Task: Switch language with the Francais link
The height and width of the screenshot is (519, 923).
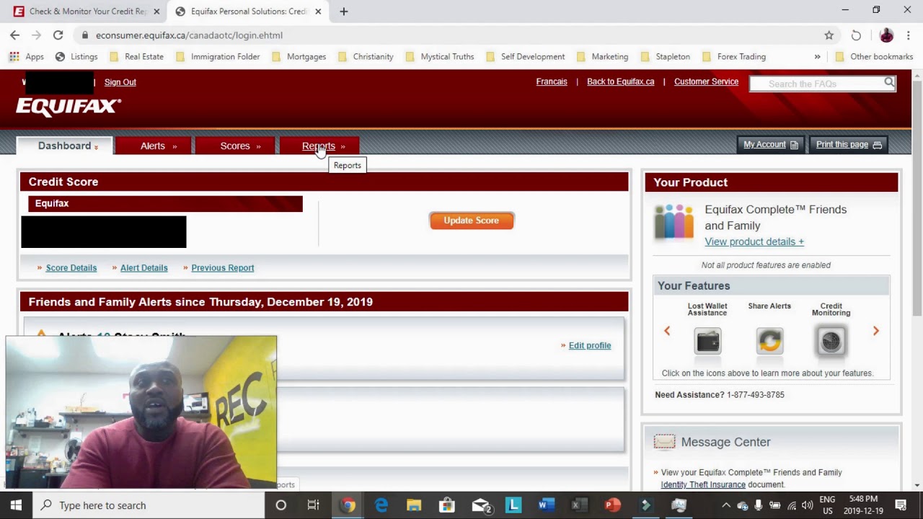Action: coord(552,81)
